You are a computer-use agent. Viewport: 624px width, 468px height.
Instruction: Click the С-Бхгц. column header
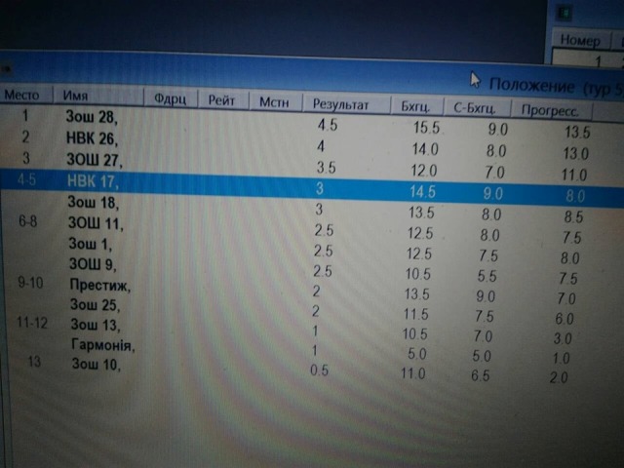coord(477,108)
